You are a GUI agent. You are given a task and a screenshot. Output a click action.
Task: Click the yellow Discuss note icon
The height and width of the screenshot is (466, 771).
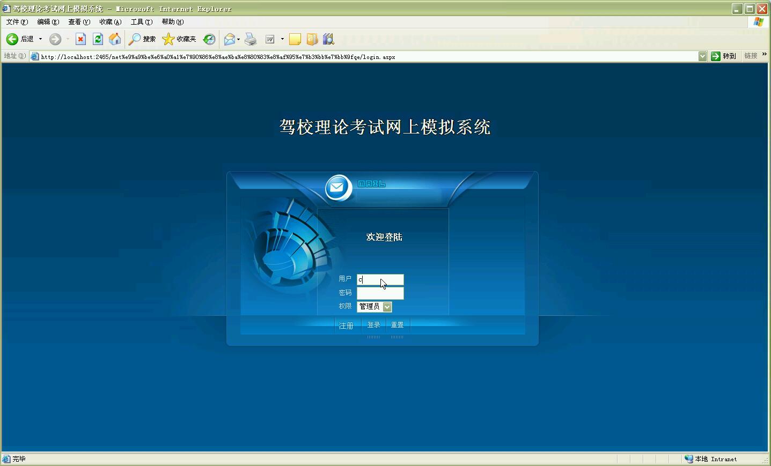tap(295, 39)
